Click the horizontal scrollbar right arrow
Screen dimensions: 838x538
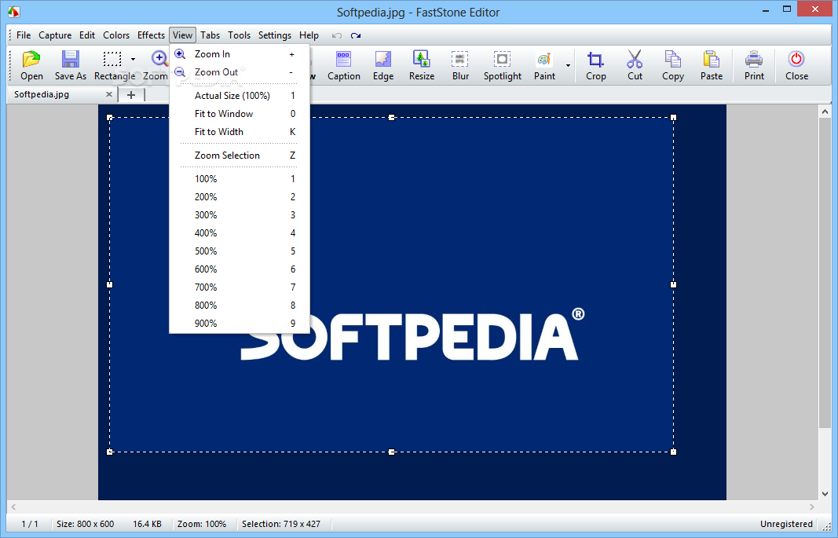click(x=812, y=507)
